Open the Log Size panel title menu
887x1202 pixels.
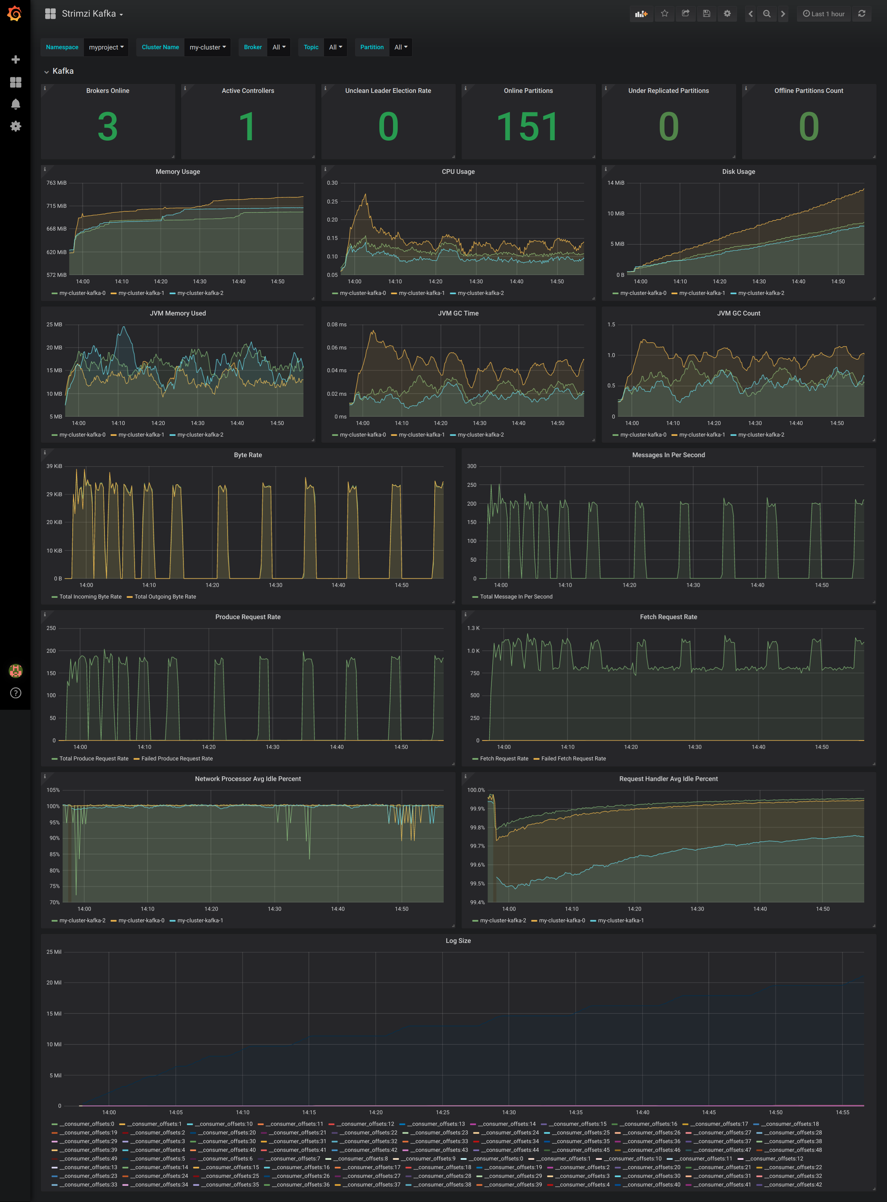coord(458,941)
